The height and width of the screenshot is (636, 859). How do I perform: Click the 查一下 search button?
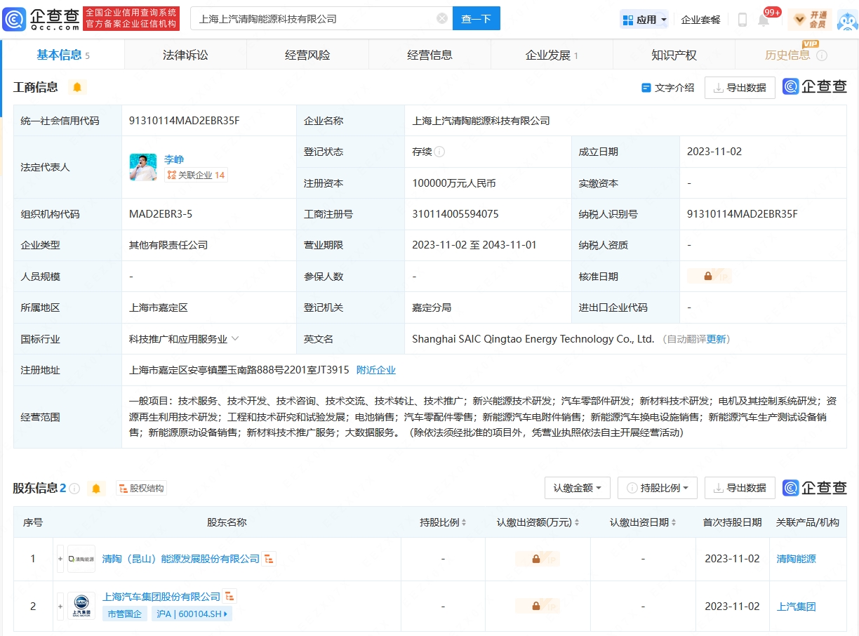(477, 19)
